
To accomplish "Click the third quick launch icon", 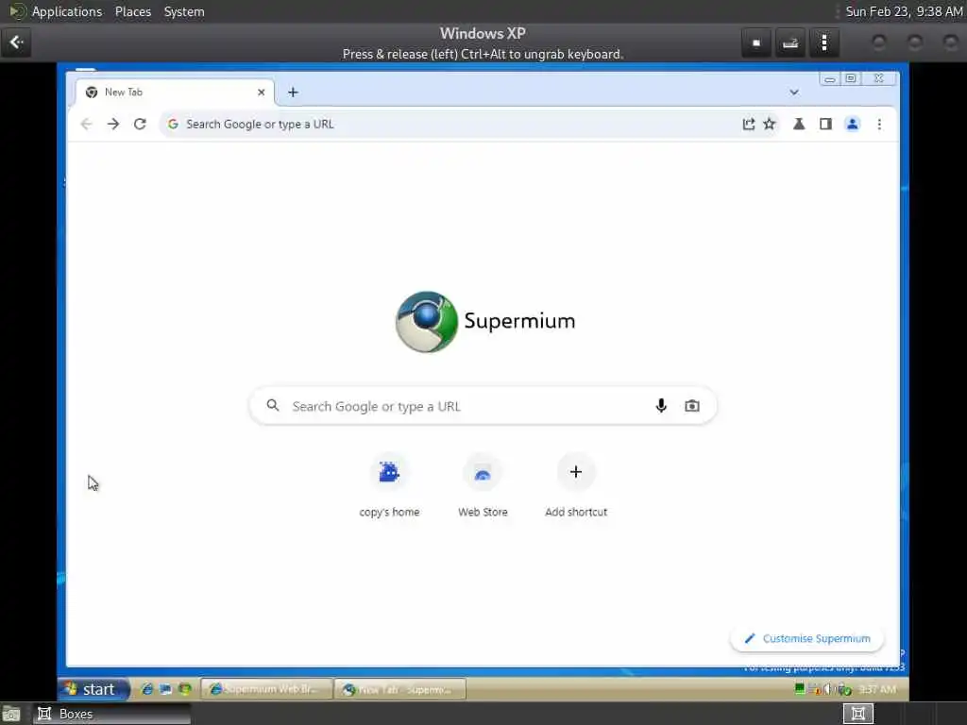I will coord(184,688).
